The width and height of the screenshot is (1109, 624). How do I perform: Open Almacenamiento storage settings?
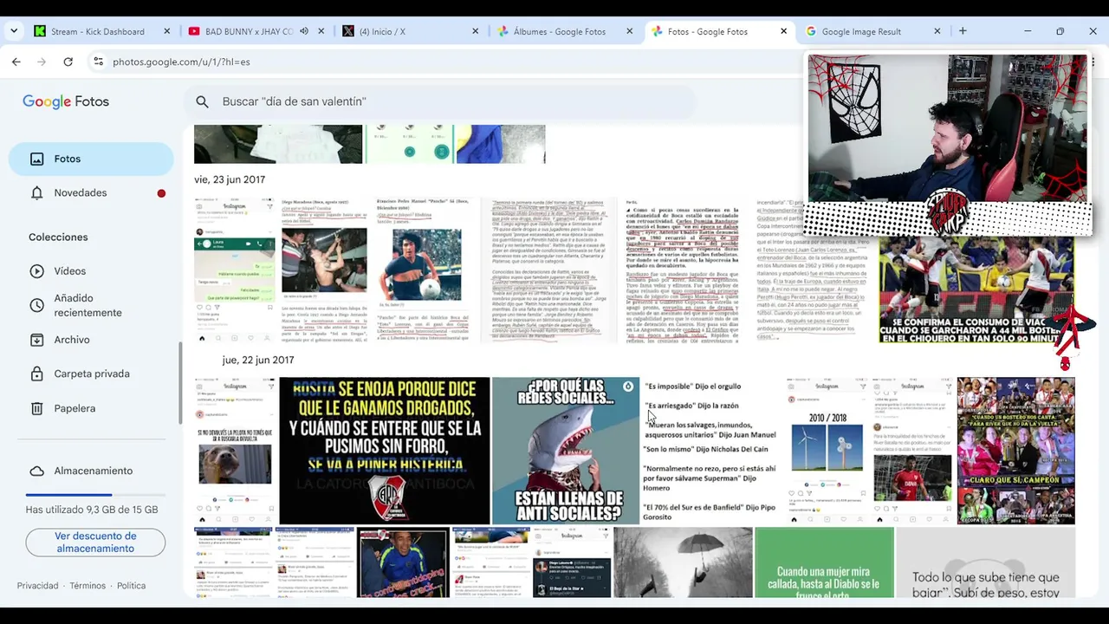[x=91, y=471]
